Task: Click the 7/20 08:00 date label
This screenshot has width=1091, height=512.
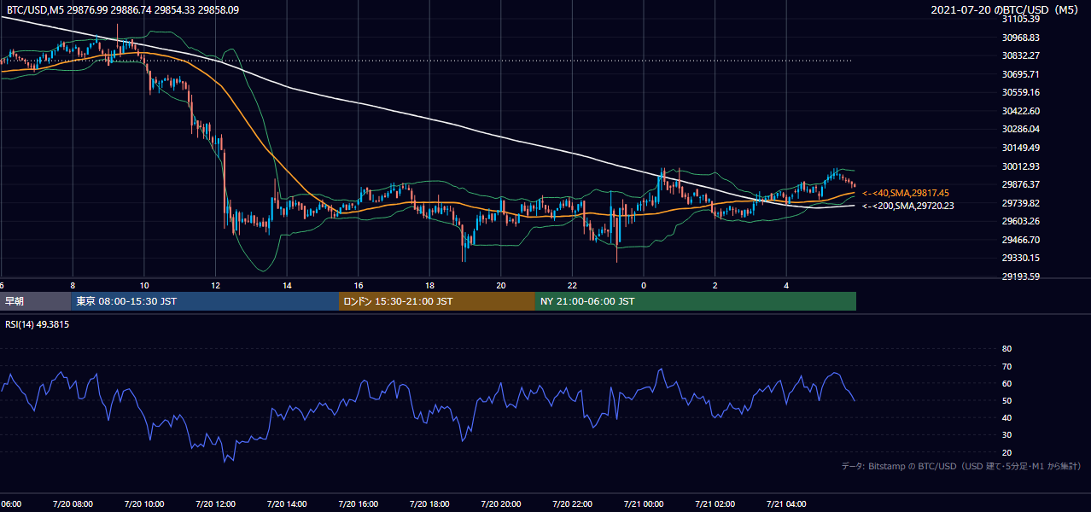Action: tap(73, 504)
